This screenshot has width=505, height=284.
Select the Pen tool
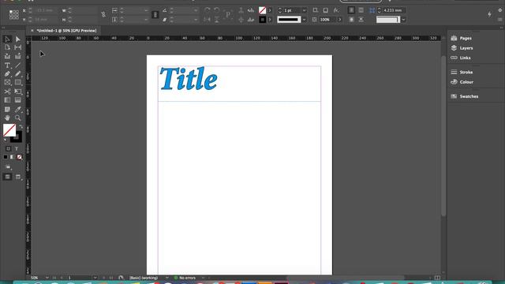(x=7, y=74)
